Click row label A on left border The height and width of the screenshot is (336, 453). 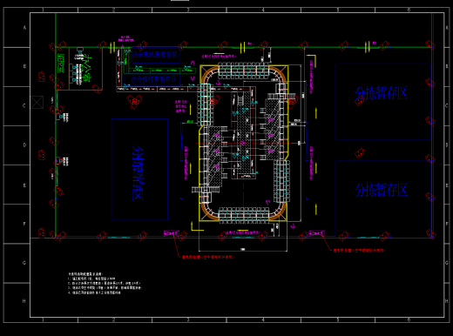pos(24,28)
